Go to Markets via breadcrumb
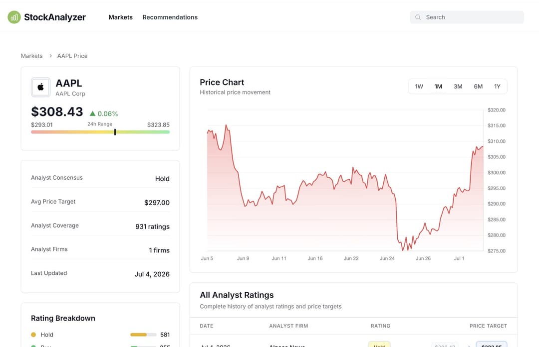This screenshot has width=539, height=347. 31,56
